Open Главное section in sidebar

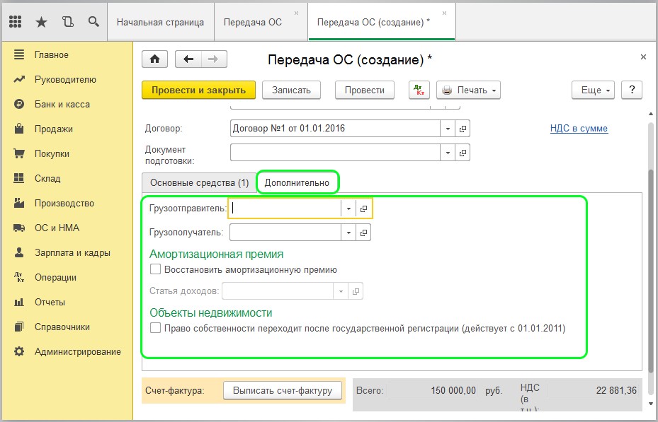pos(51,55)
